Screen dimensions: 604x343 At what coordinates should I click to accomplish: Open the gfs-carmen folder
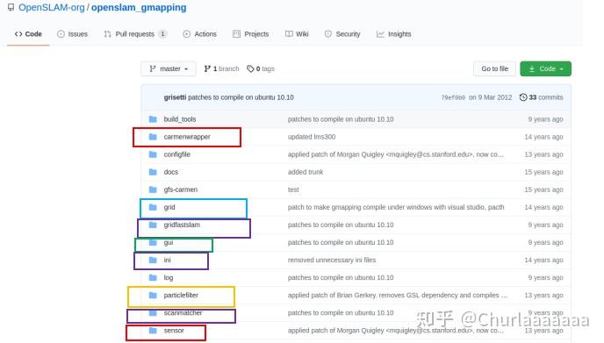coord(181,189)
